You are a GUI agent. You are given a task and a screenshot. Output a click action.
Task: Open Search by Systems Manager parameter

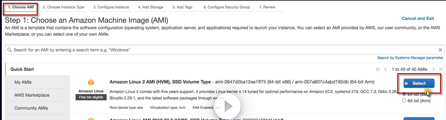pyautogui.click(x=410, y=58)
